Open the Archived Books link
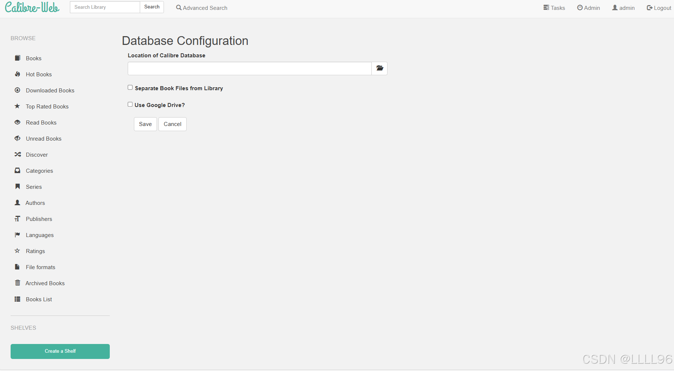 click(x=45, y=283)
